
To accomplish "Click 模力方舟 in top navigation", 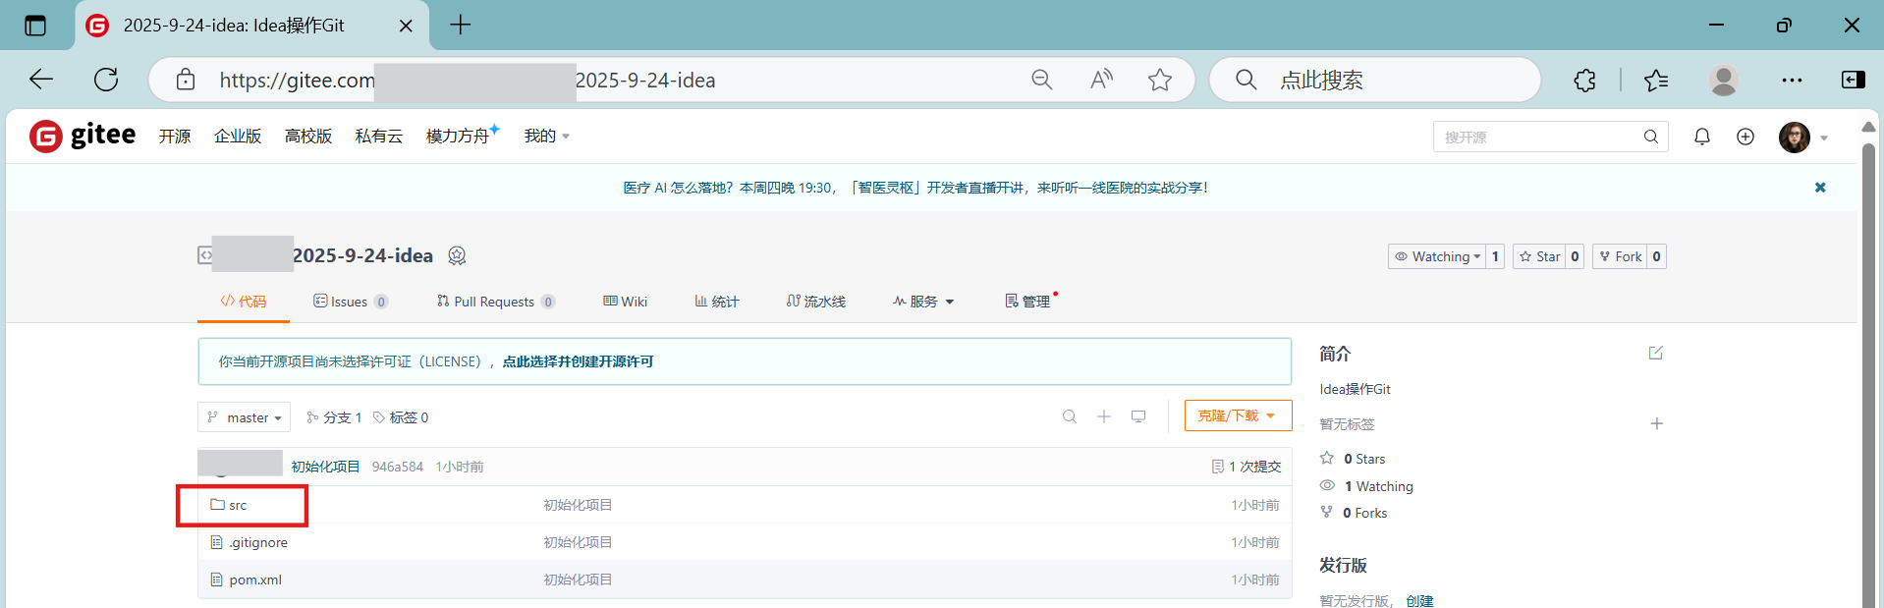I will (x=458, y=136).
